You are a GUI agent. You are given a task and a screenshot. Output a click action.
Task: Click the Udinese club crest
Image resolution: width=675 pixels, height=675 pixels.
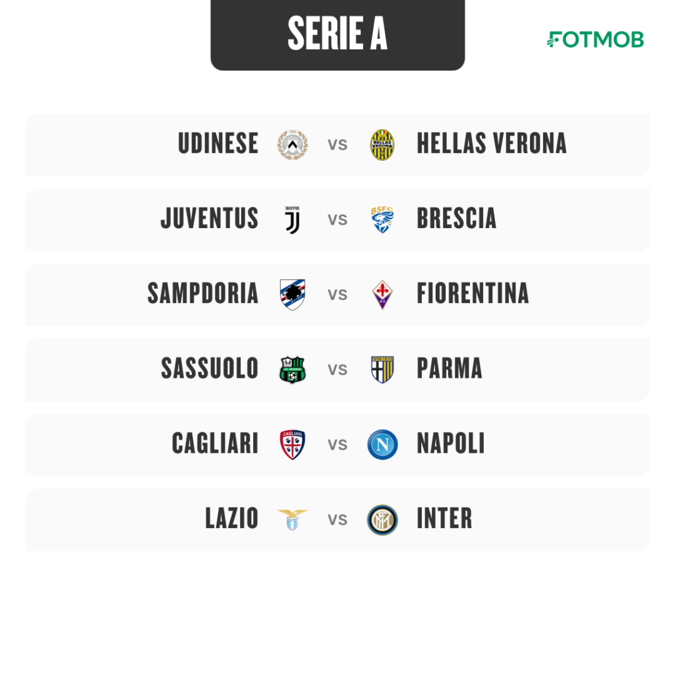(x=293, y=144)
